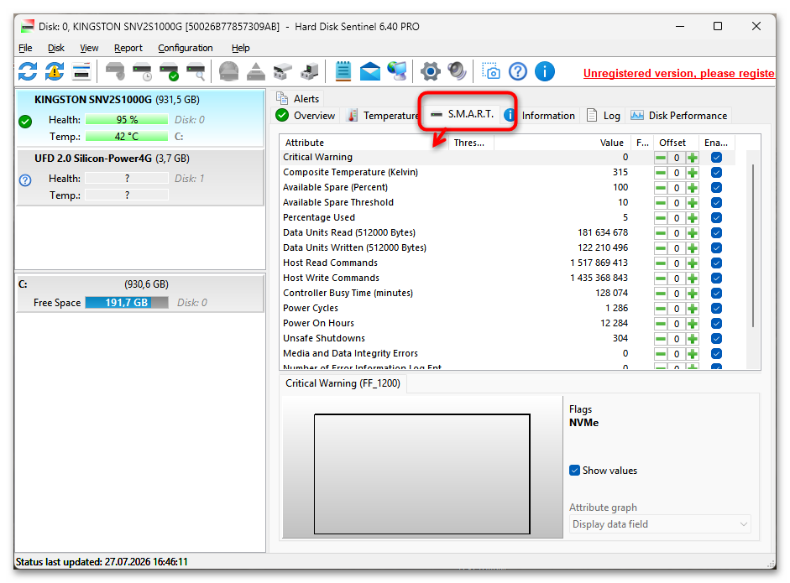Switch to the Disk Performance tab
Viewport: 790px width, 583px height.
click(678, 115)
